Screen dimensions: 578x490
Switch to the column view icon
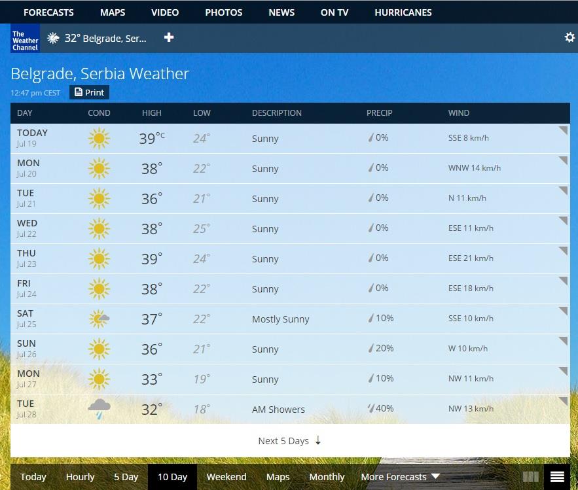point(530,477)
